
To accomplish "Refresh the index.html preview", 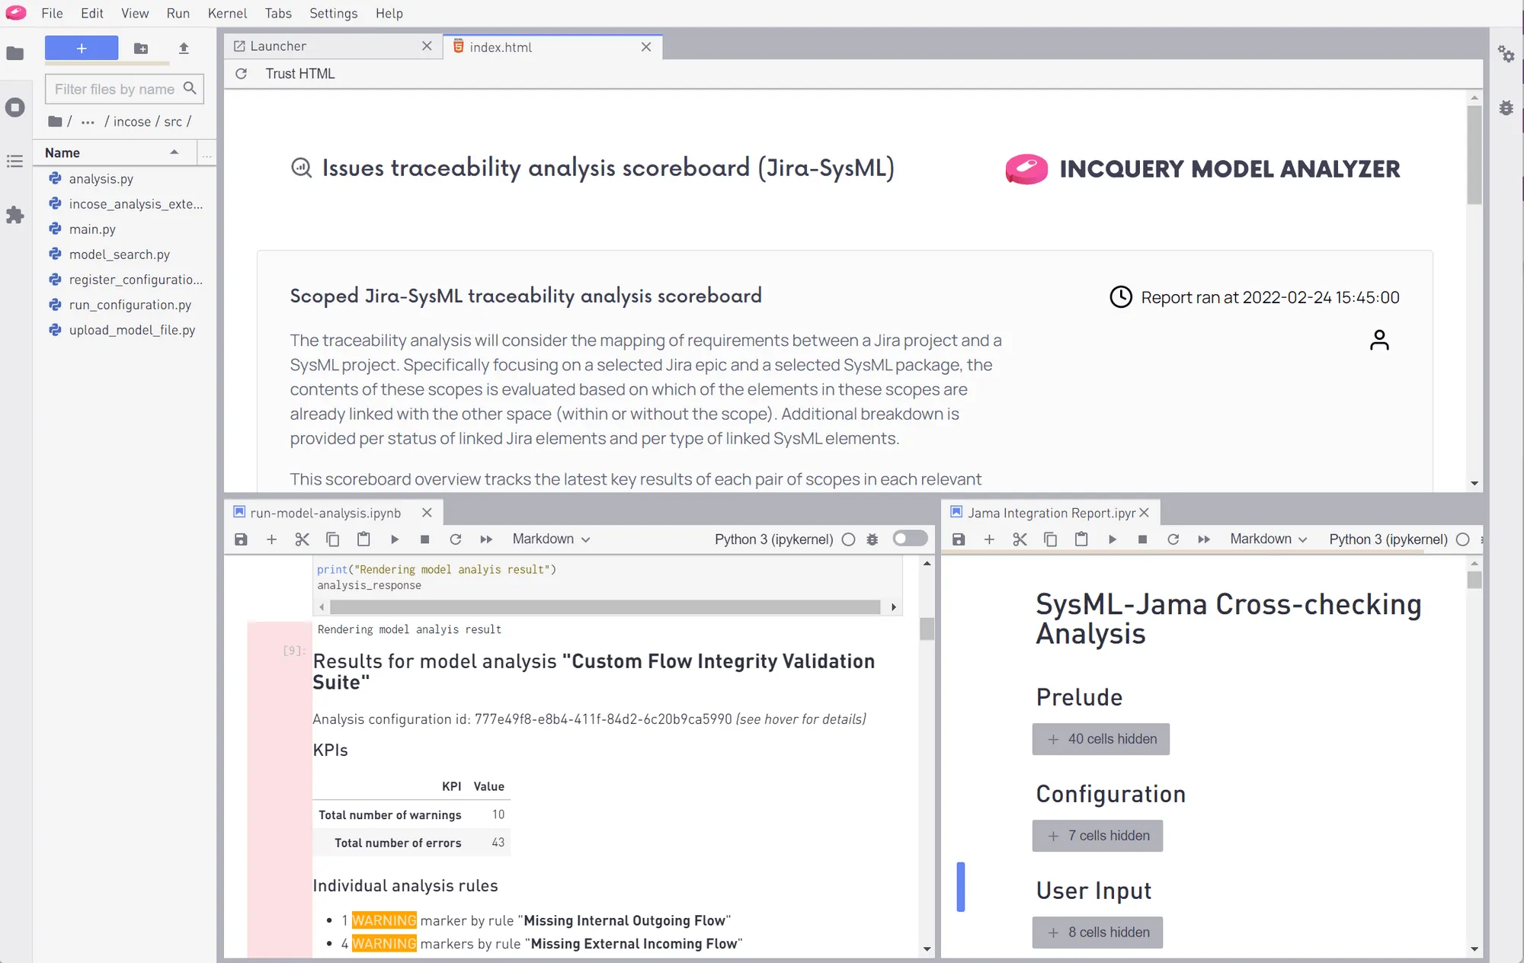I will coord(241,73).
